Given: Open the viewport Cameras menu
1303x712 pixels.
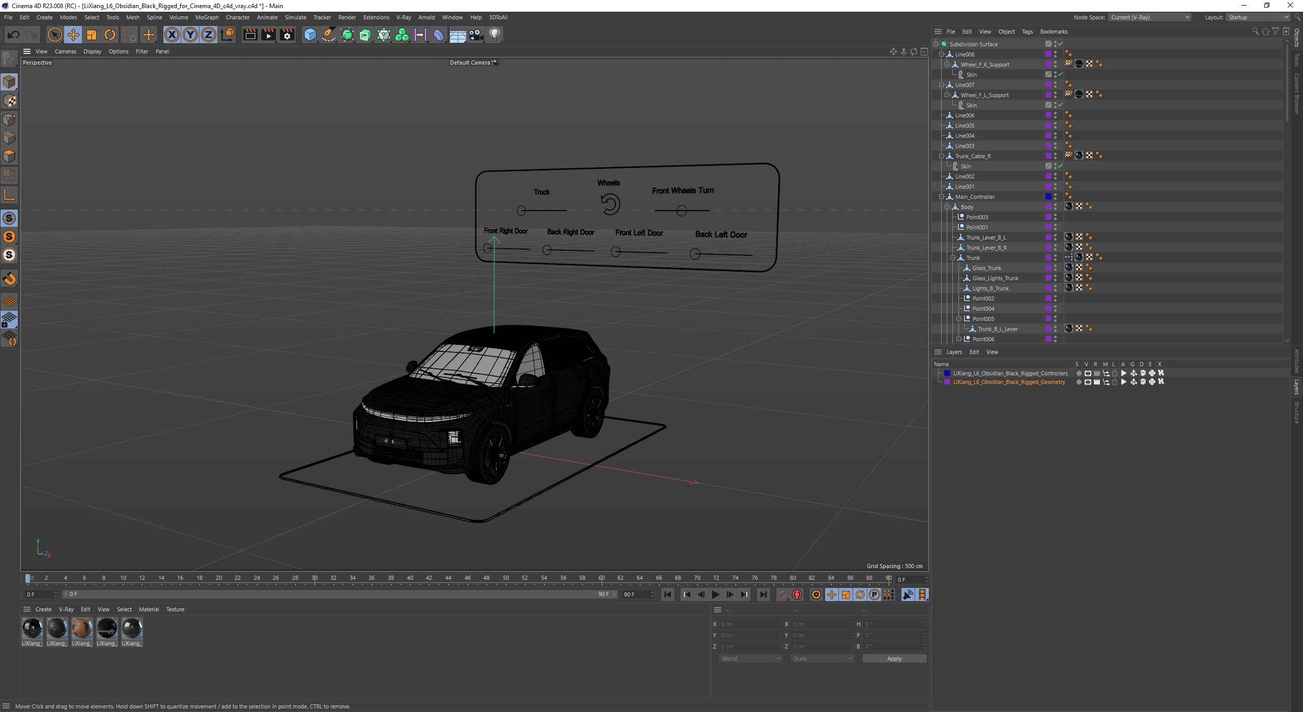Looking at the screenshot, I should click(65, 51).
